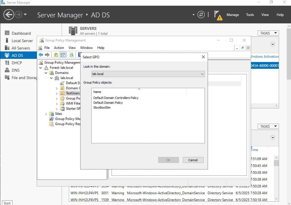Screen dimensions: 291x205
Task: Open the Tools menu in Server Manager
Action: click(250, 15)
